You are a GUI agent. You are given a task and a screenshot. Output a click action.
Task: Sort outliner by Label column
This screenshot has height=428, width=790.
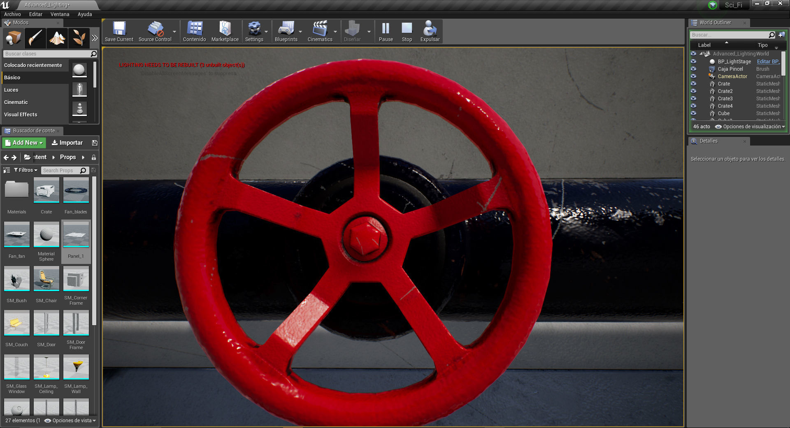click(x=704, y=45)
